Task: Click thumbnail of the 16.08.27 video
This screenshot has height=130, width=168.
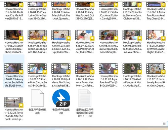Action: pyautogui.click(x=156, y=35)
